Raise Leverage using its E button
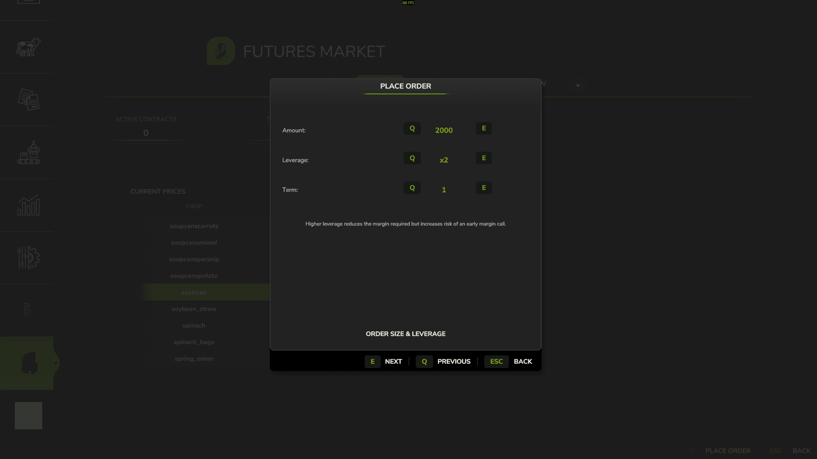 tap(484, 158)
